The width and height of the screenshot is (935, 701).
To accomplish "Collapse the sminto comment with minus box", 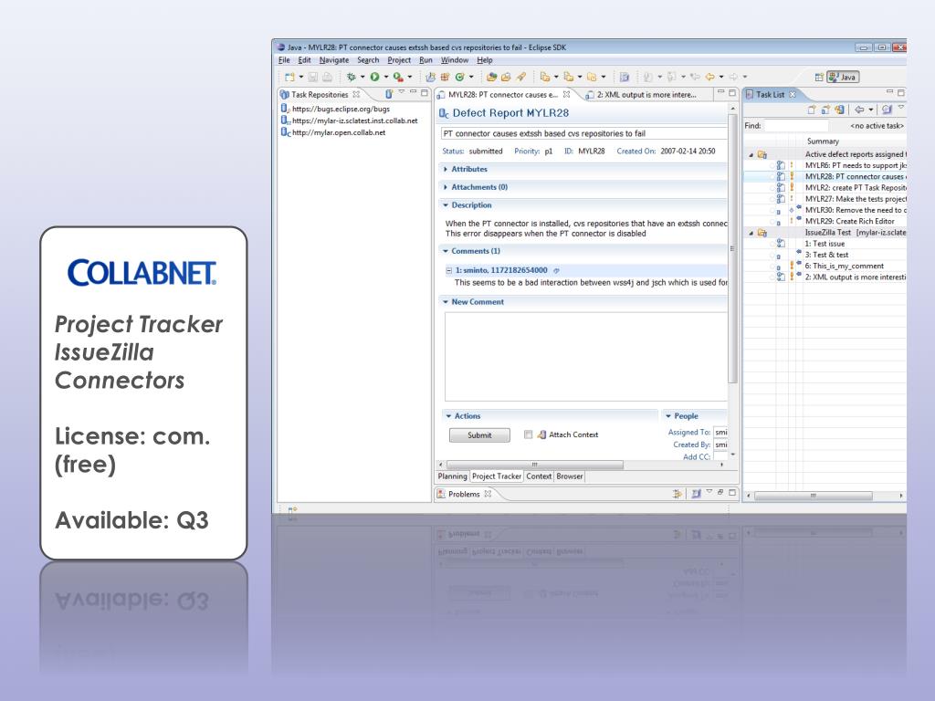I will pos(449,270).
